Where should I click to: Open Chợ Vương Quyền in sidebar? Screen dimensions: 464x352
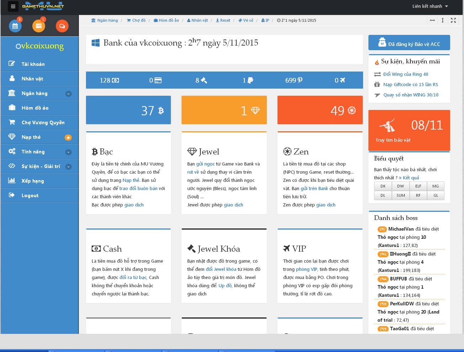[43, 122]
